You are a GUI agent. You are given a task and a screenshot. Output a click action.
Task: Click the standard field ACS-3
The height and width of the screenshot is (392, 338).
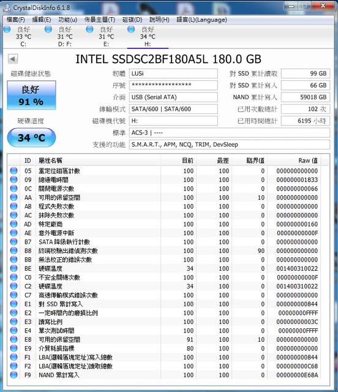[x=230, y=132]
